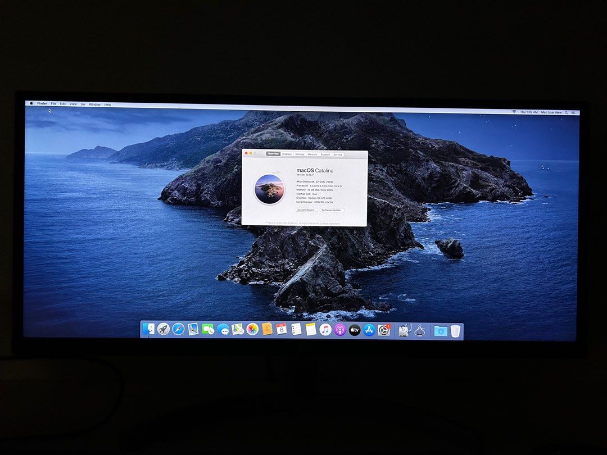The width and height of the screenshot is (607, 455).
Task: Click the System Report button
Action: [307, 210]
